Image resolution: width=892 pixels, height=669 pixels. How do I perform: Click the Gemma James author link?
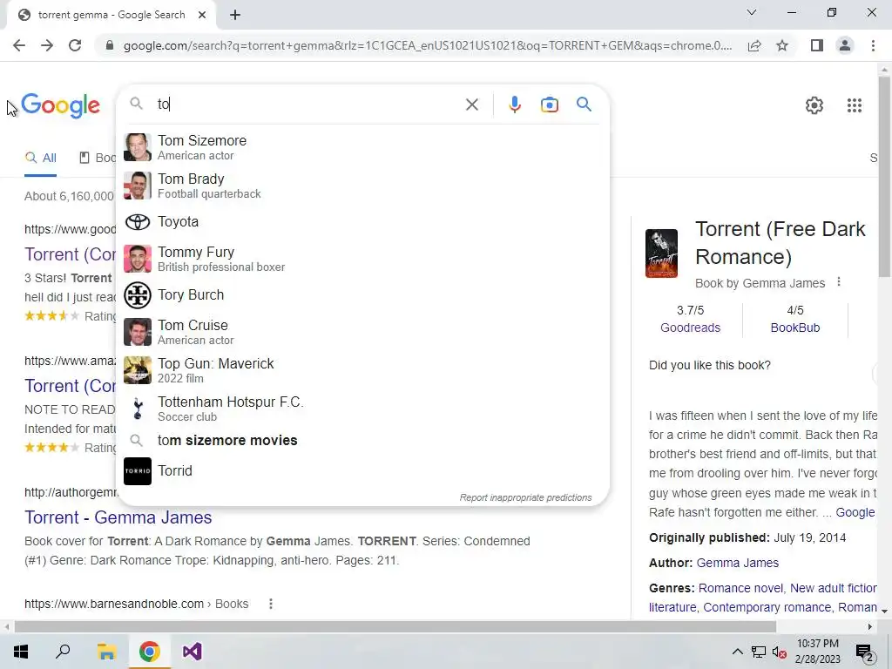click(737, 563)
